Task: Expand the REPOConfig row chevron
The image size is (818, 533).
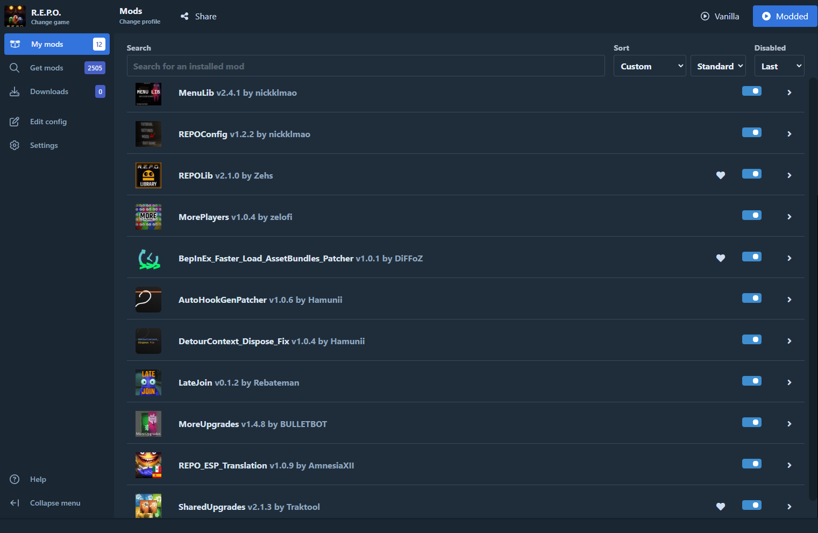Action: (x=789, y=134)
